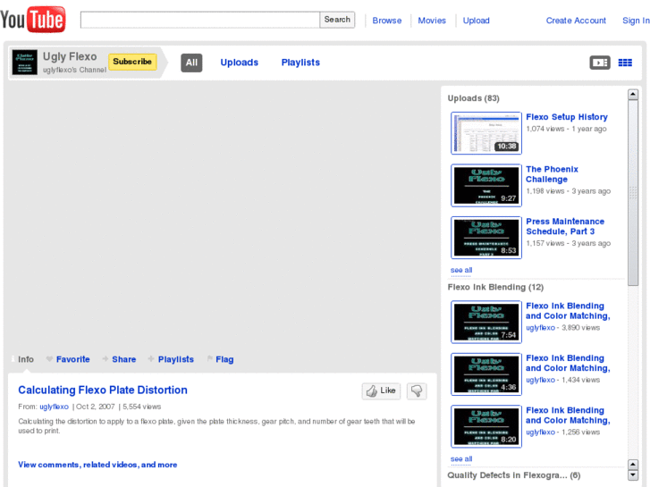Screen dimensions: 650x487
Task: Select the Uploads tab
Action: [240, 63]
